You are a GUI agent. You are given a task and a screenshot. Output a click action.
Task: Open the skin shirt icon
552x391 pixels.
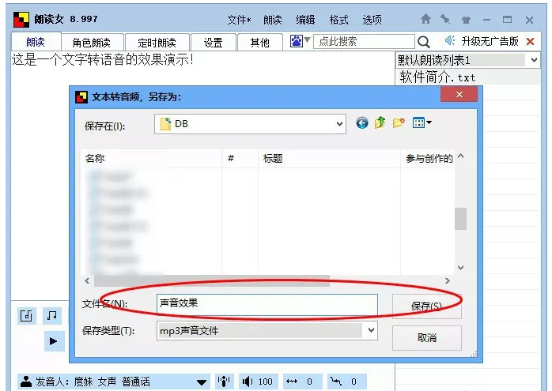pos(466,20)
